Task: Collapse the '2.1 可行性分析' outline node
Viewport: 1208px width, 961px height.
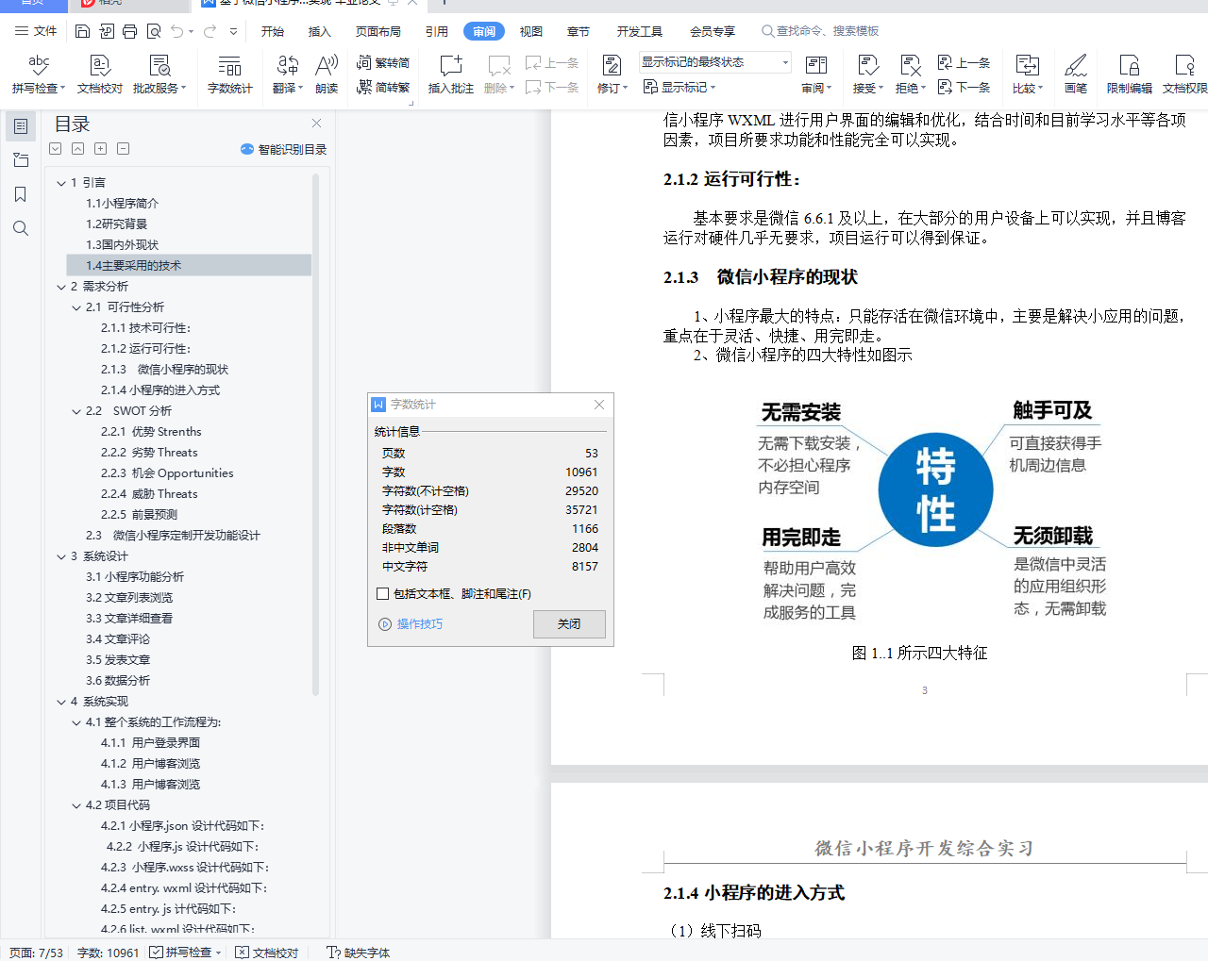Action: pos(76,307)
